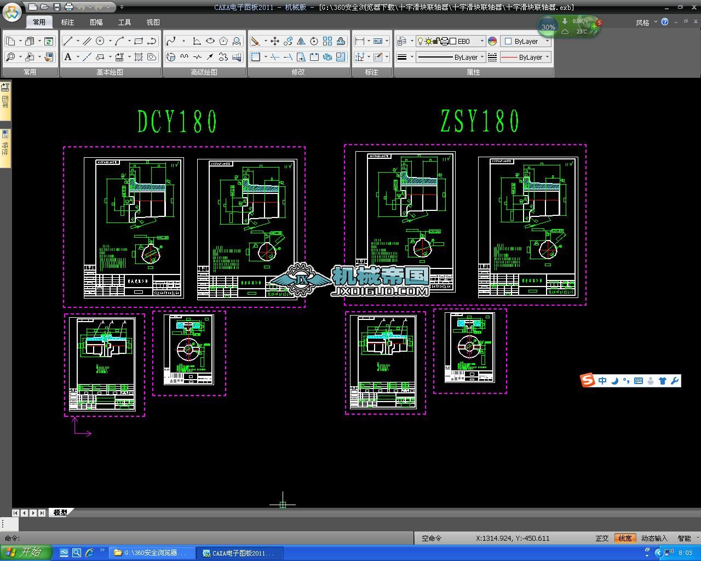Click the Array tool in Modify panel
The height and width of the screenshot is (561, 701).
tap(327, 41)
